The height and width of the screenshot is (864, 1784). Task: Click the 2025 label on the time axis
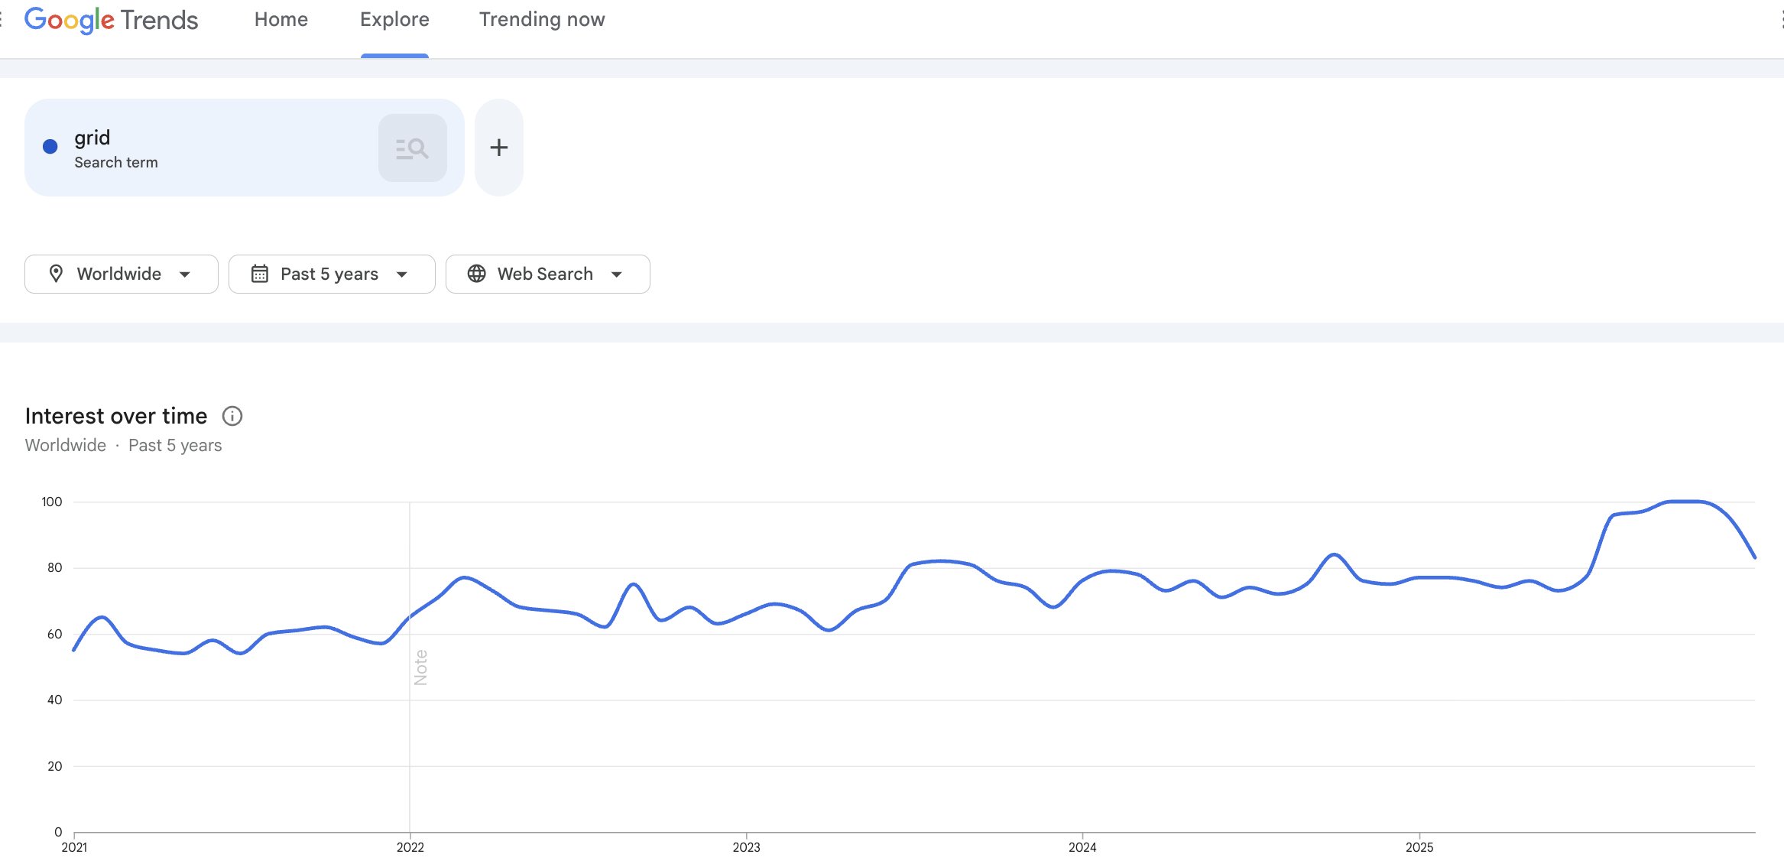pos(1419,847)
